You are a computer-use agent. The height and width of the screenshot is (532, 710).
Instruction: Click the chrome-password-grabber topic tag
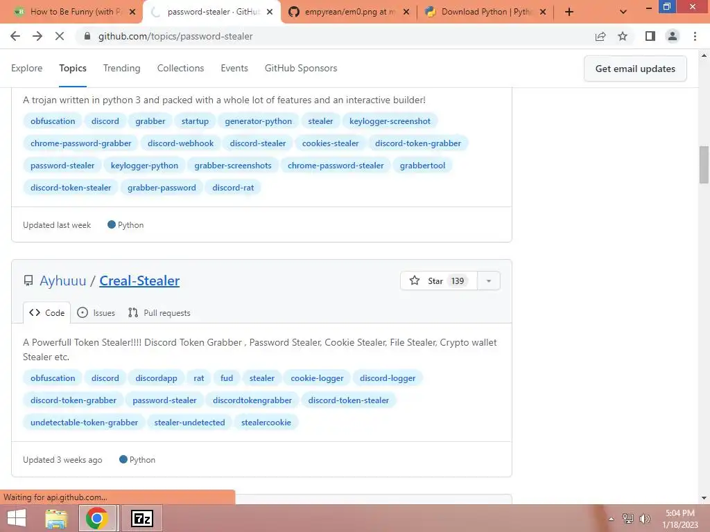tap(80, 143)
